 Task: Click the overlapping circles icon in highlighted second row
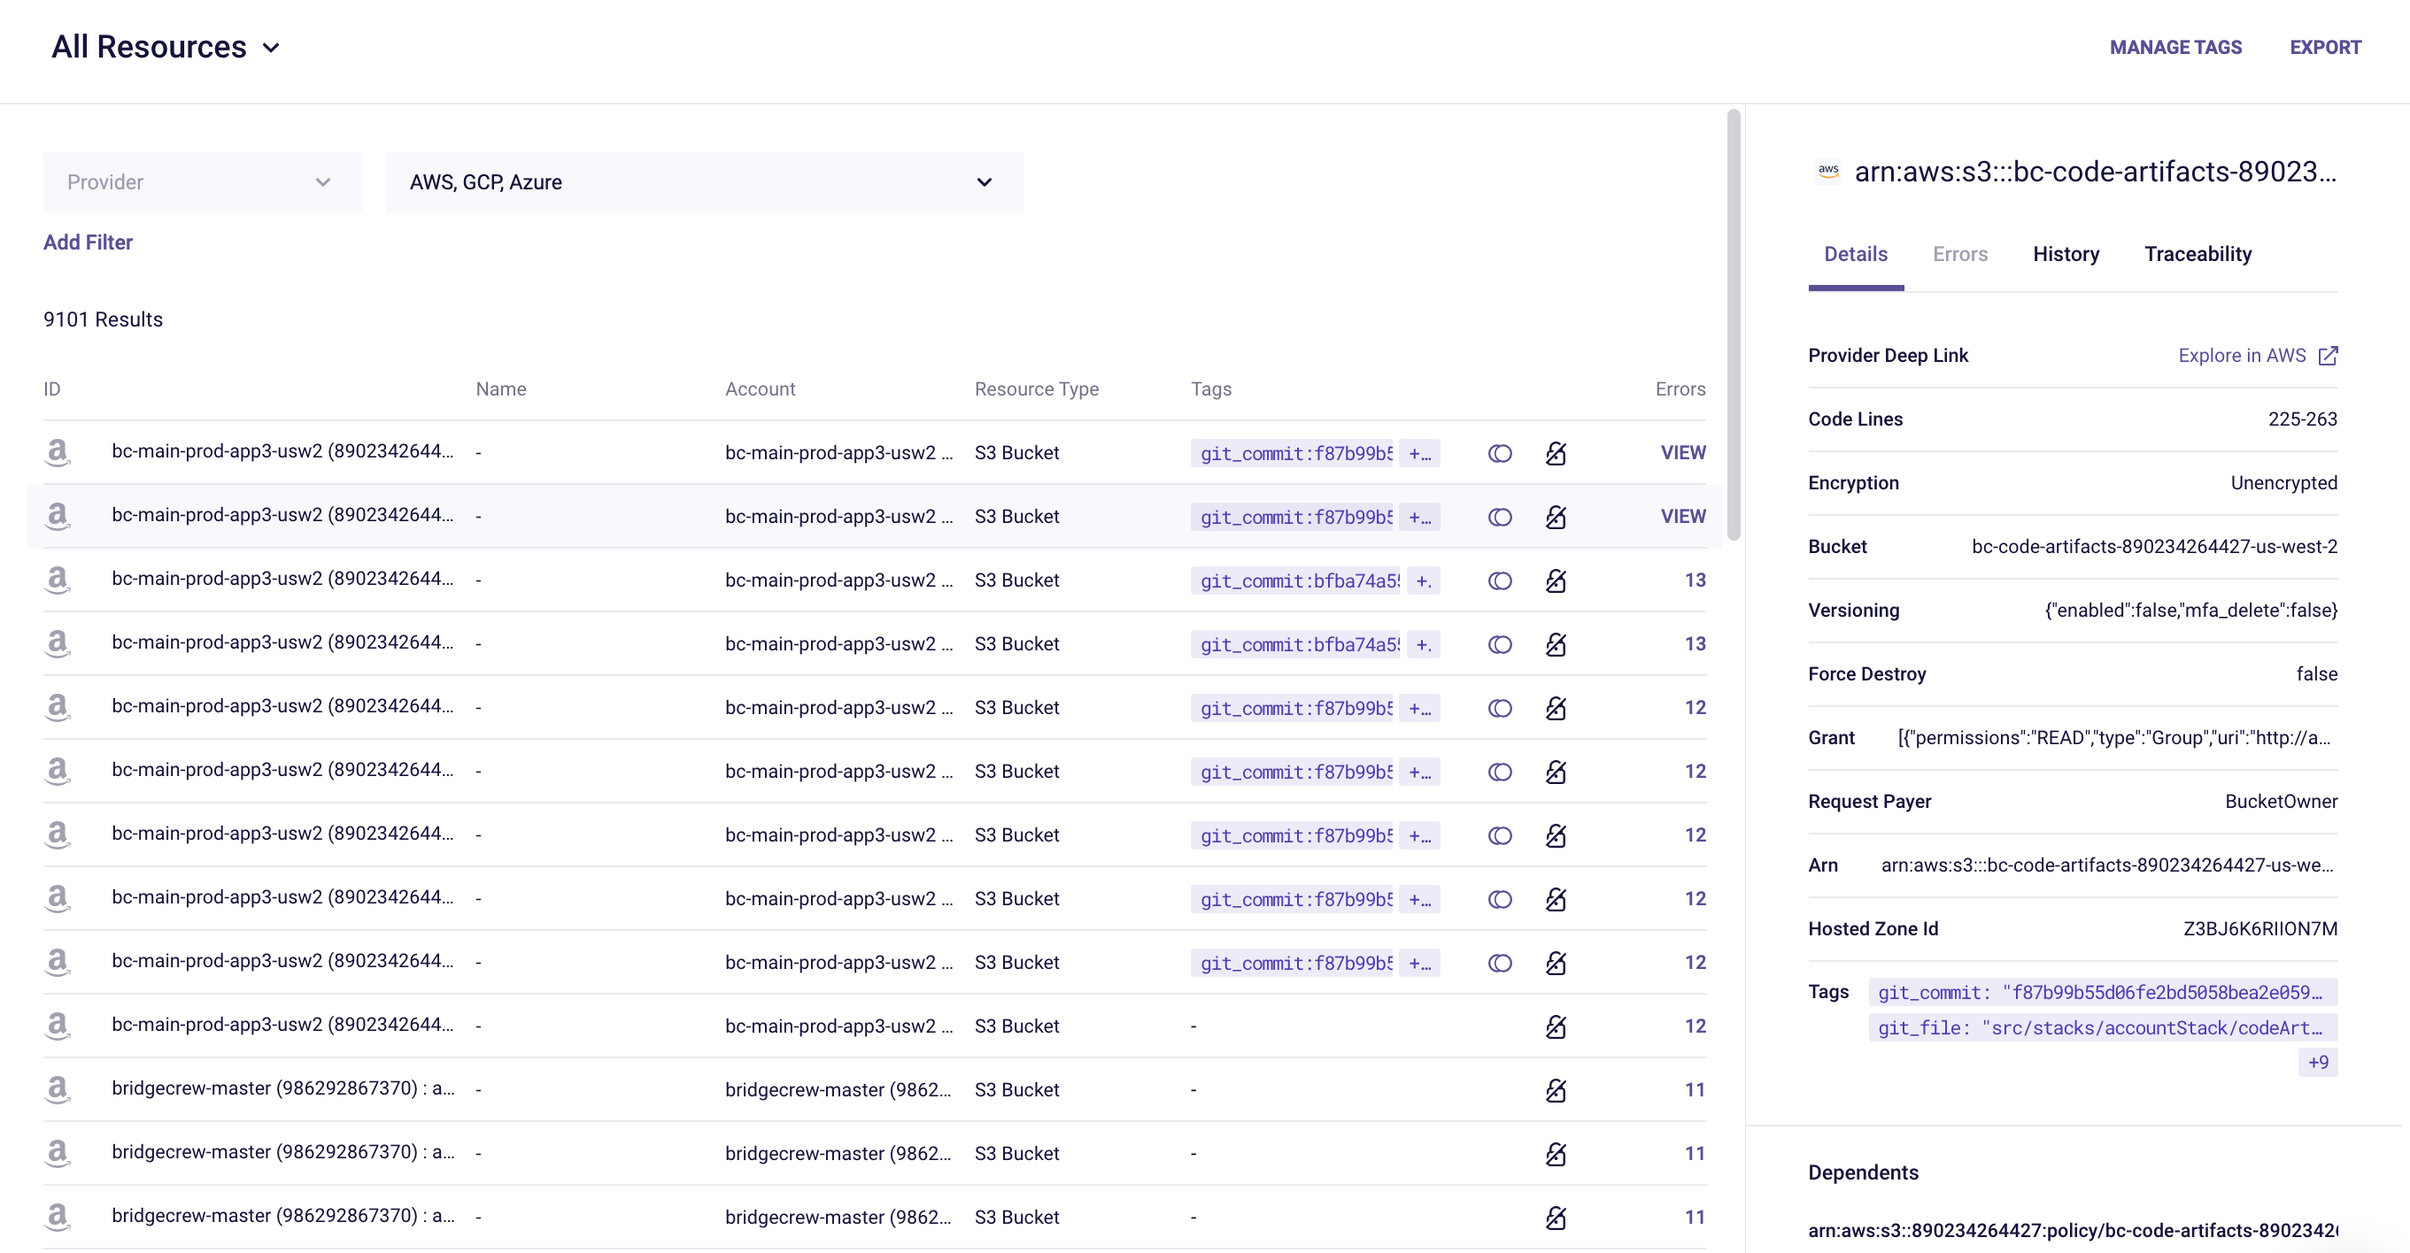1500,517
